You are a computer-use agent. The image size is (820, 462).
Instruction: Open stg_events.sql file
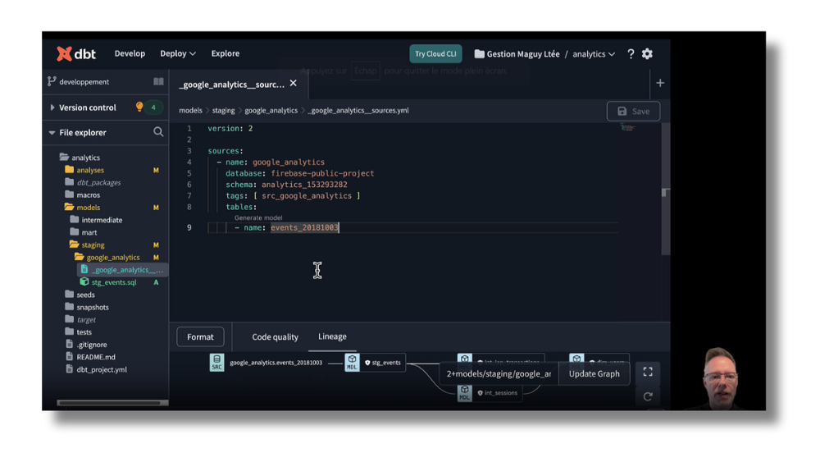pos(109,282)
